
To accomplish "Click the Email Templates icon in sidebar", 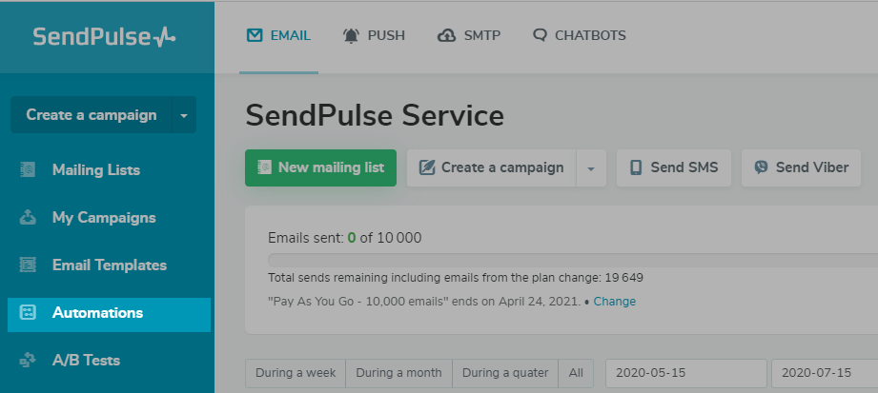I will click(x=28, y=265).
